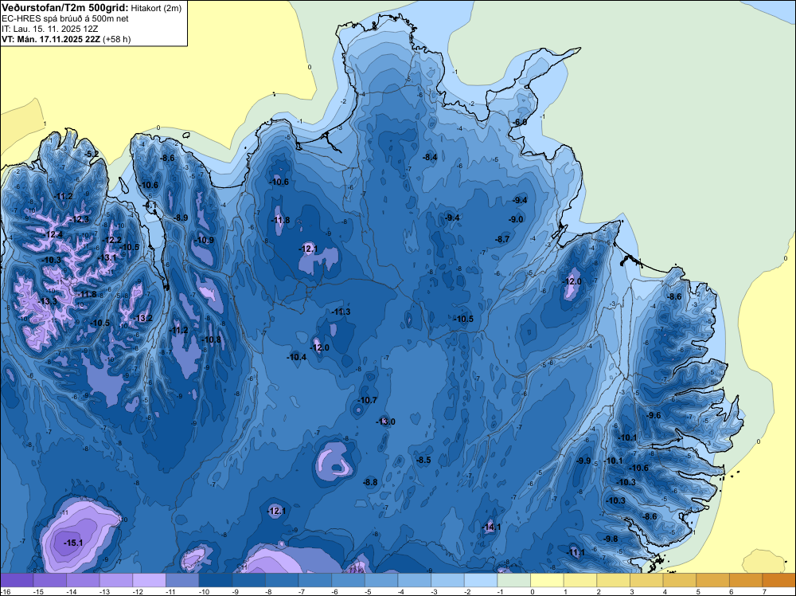796x596 pixels.
Task: Click the -9.9 temperature label
Action: coord(583,461)
